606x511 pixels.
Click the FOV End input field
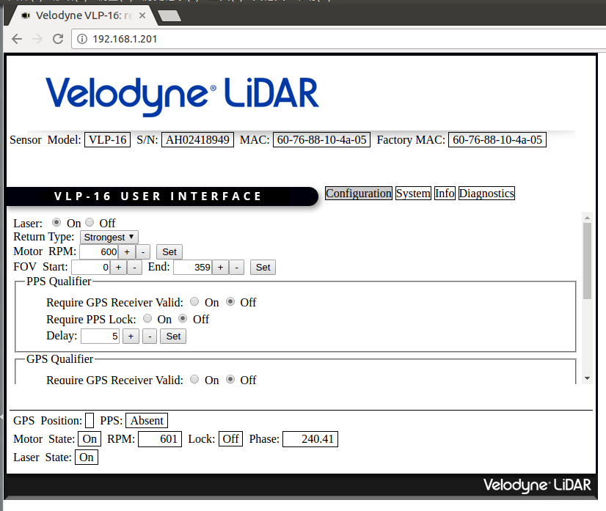click(192, 268)
